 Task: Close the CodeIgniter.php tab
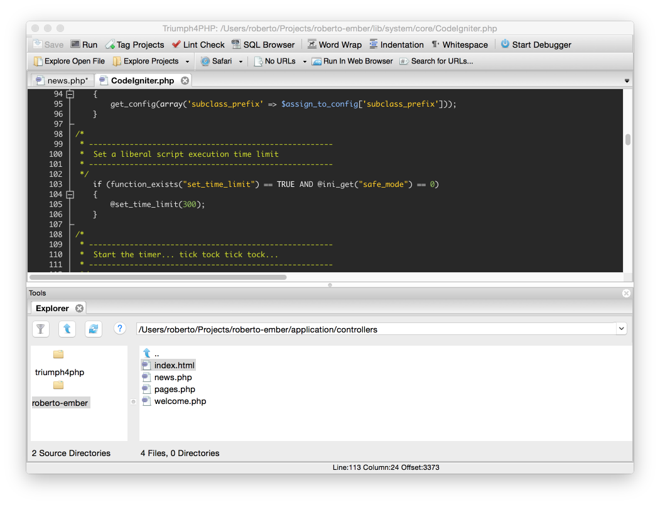tap(185, 80)
